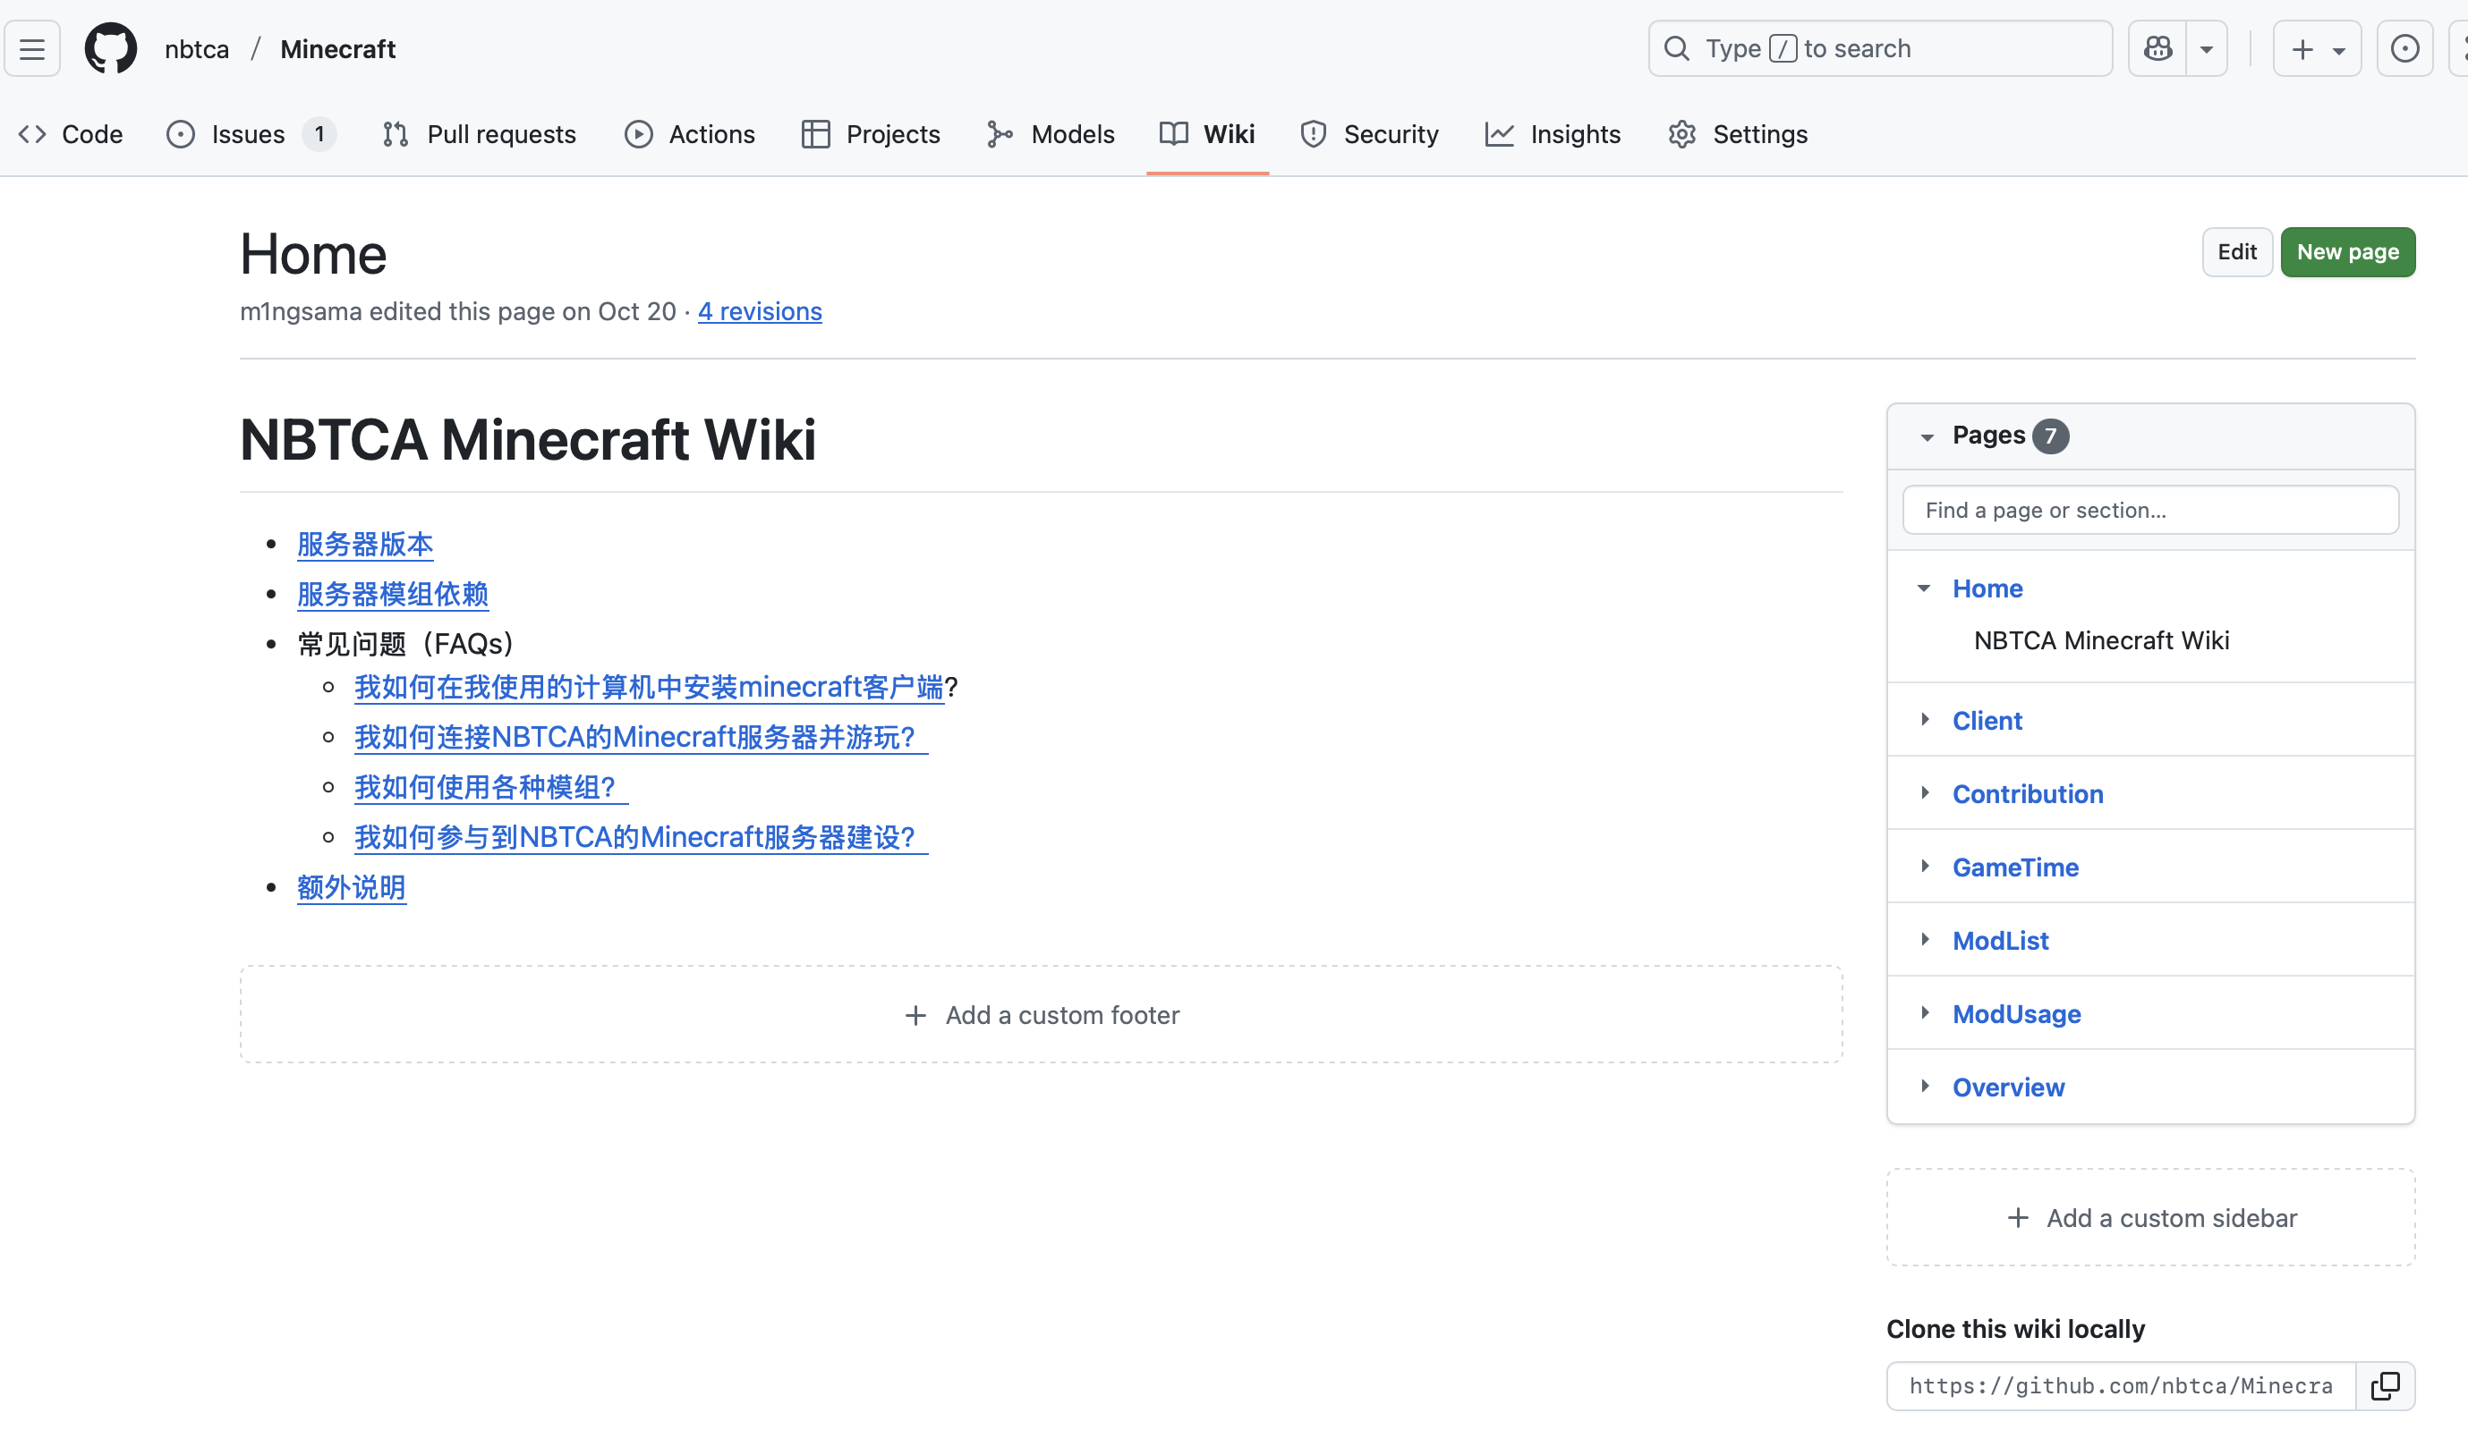Expand the Contribution section
Screen dimensions: 2468x1447
(1926, 793)
